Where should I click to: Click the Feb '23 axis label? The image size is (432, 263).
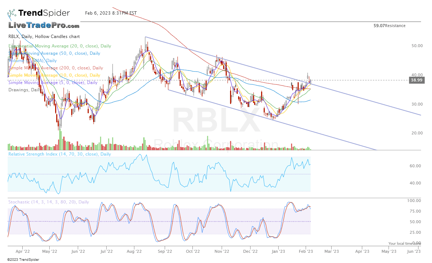click(305, 251)
